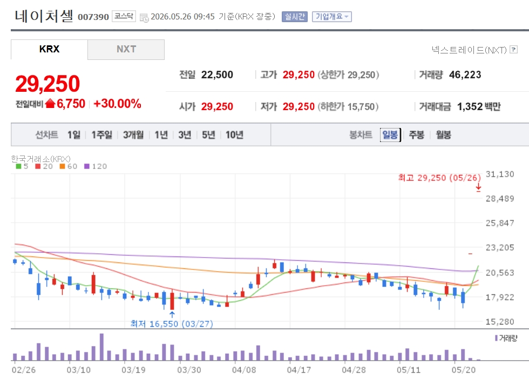Open the 넥스트레이드(NXT) link
Screen dimensions: 529x385
coord(469,50)
